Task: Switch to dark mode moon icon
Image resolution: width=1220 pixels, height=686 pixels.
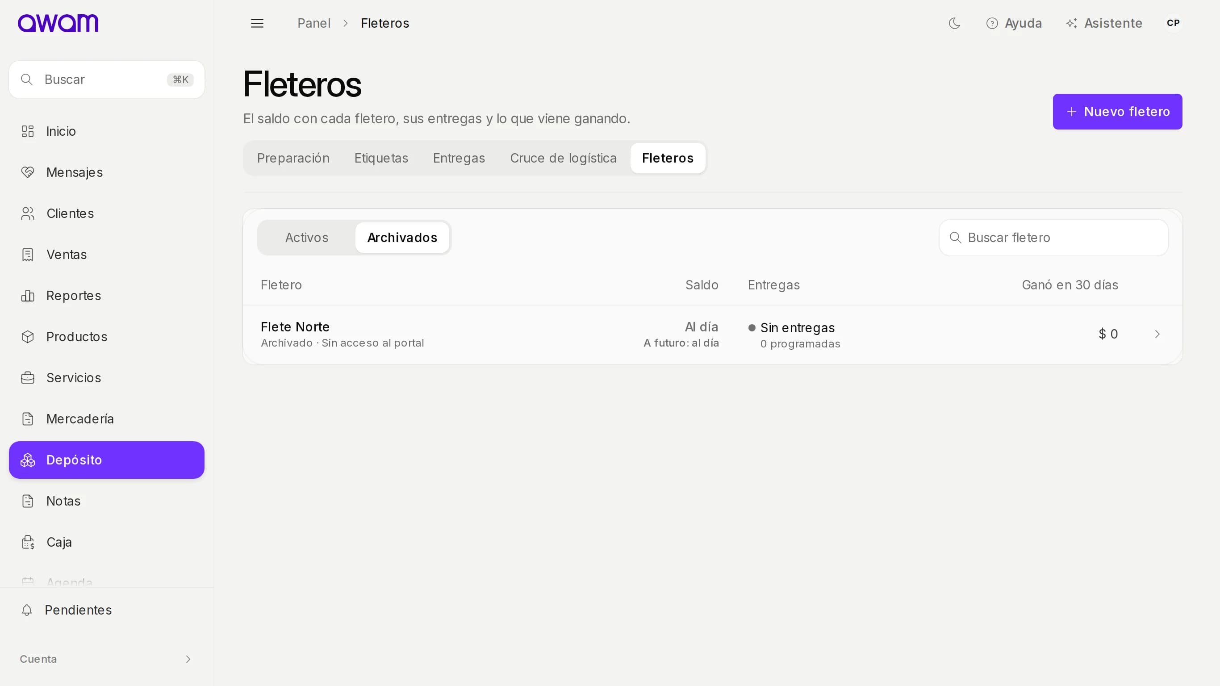Action: coord(954,23)
